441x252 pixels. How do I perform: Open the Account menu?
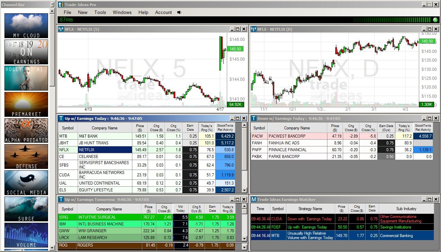[163, 12]
